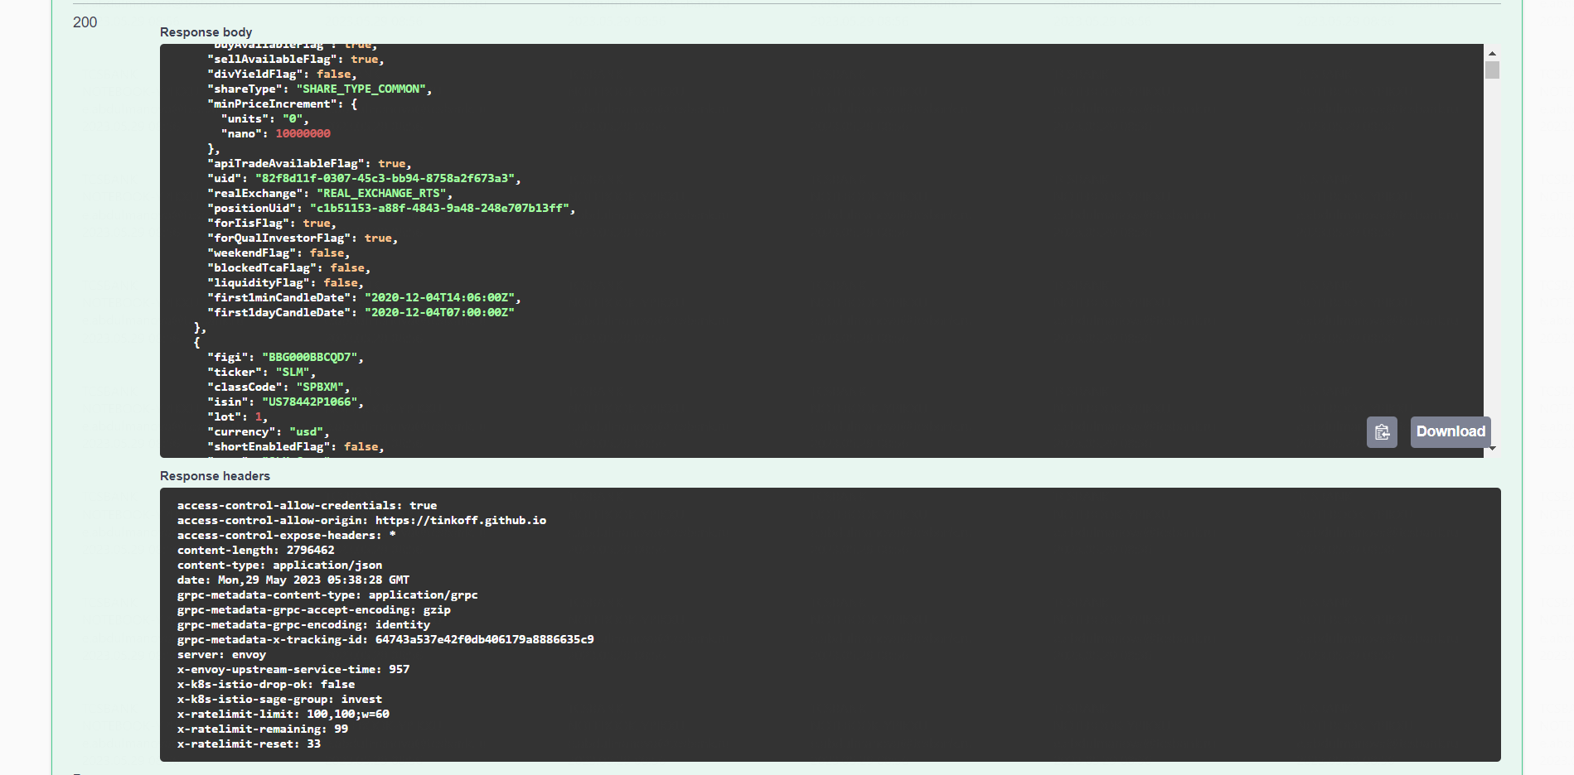
Task: Click the content-length header line
Action: (x=257, y=550)
